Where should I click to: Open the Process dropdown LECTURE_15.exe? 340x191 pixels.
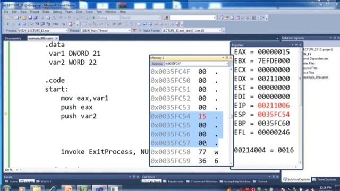tap(43, 31)
